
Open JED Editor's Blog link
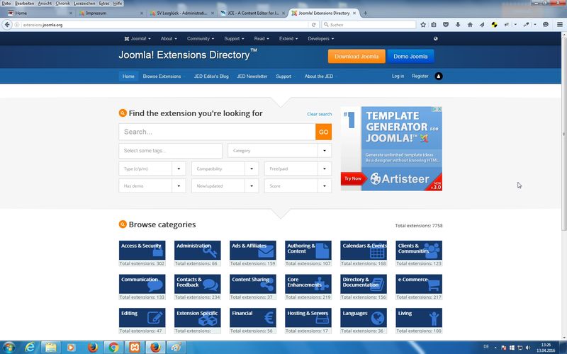click(211, 76)
